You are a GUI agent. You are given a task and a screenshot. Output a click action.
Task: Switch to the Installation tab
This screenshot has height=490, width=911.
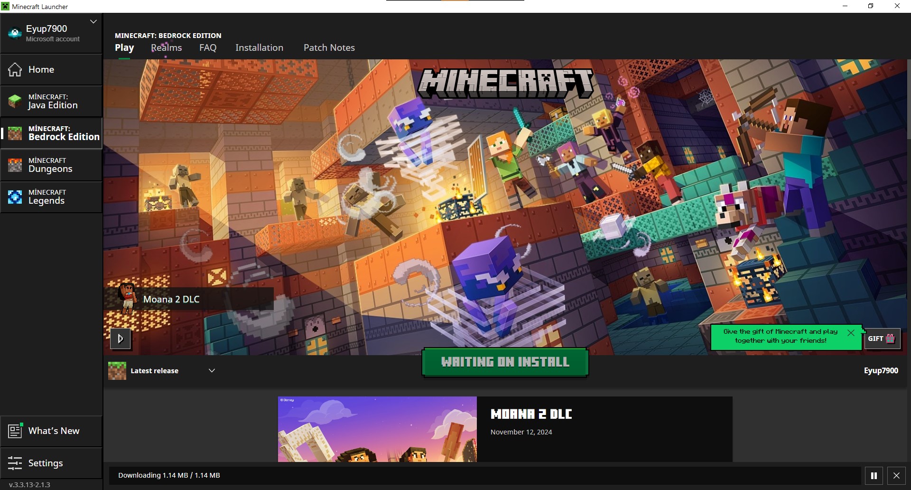click(x=259, y=48)
